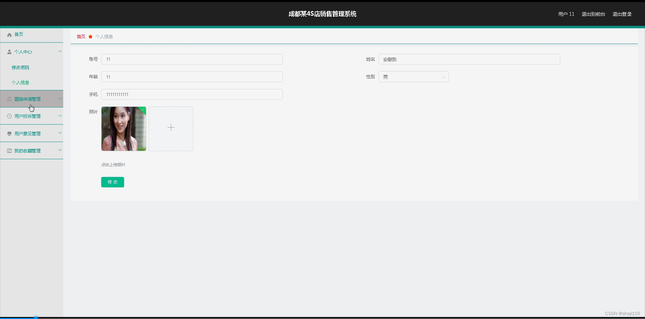Click the comment icon for 用户意见管理

point(9,133)
